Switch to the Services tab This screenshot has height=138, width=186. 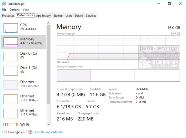pyautogui.click(x=91, y=15)
